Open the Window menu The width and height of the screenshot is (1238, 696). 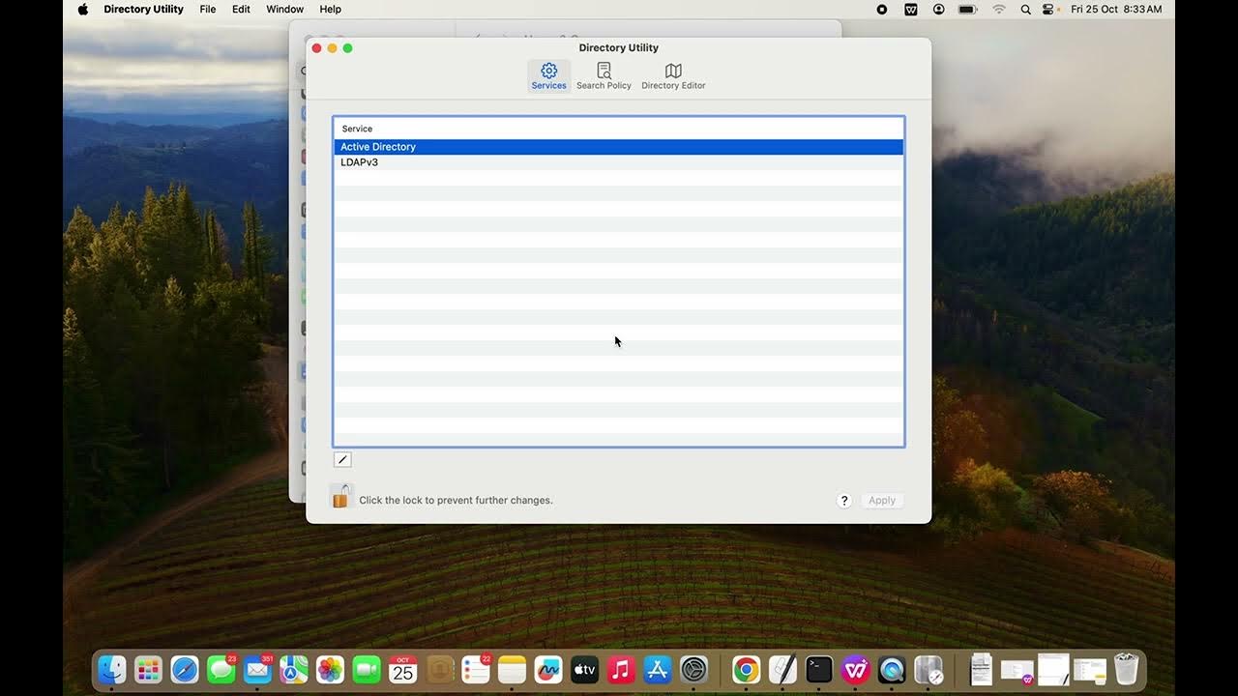pyautogui.click(x=284, y=9)
